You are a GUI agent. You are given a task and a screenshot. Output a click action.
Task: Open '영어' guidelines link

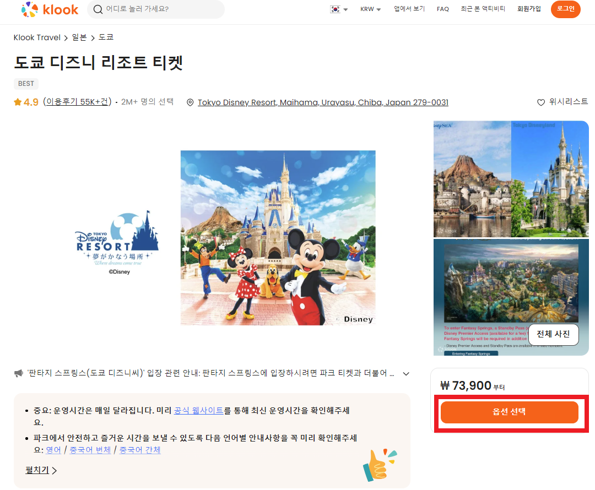click(53, 450)
